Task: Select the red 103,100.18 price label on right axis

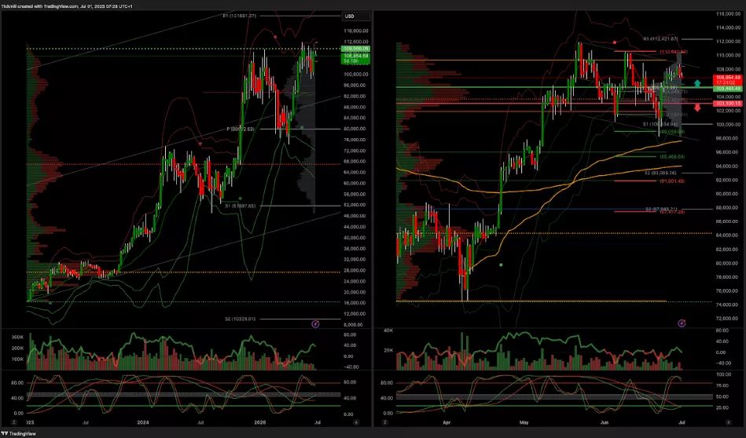Action: pyautogui.click(x=727, y=104)
